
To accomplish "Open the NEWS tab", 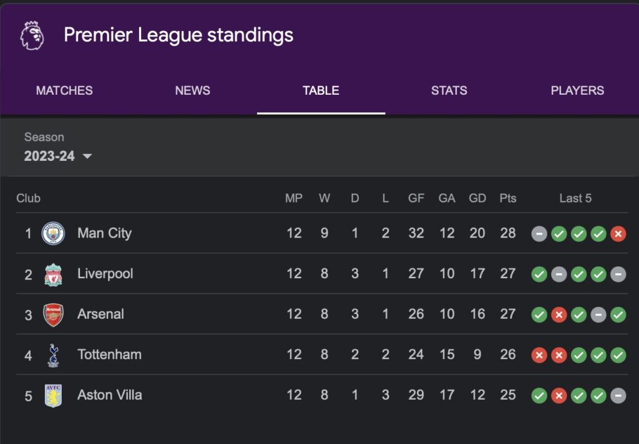I will 192,90.
